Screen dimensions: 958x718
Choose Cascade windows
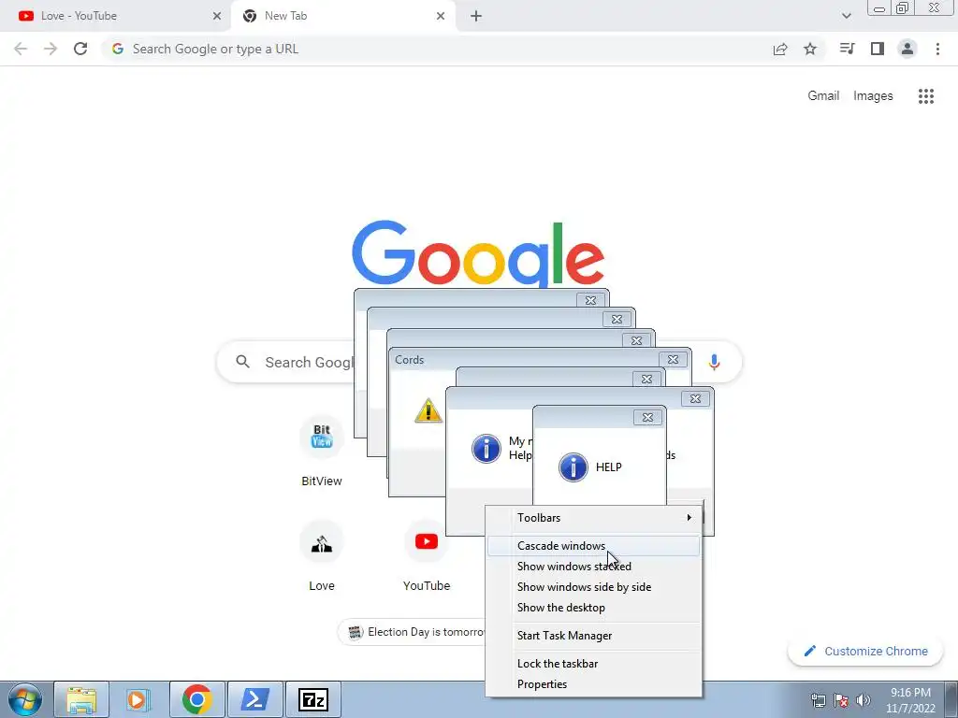coord(594,546)
